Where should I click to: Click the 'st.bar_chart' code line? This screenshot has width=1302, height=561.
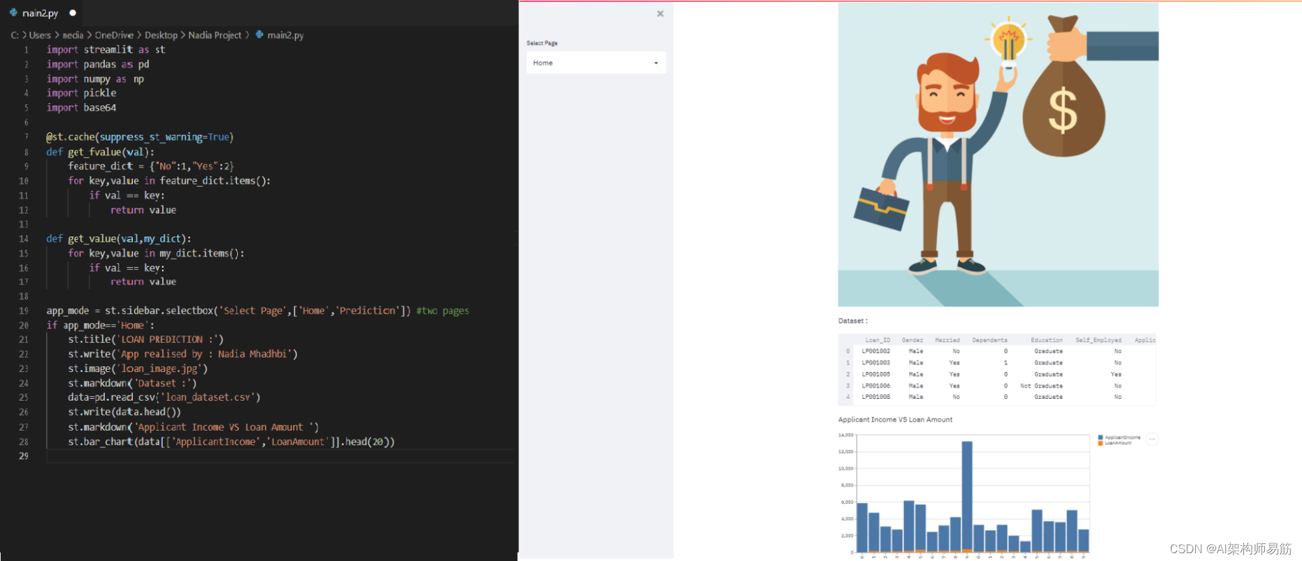pyautogui.click(x=231, y=442)
